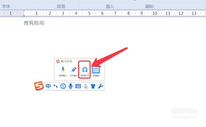
Task: Click the text 搜狗指南 in the document
Action: coord(34,23)
